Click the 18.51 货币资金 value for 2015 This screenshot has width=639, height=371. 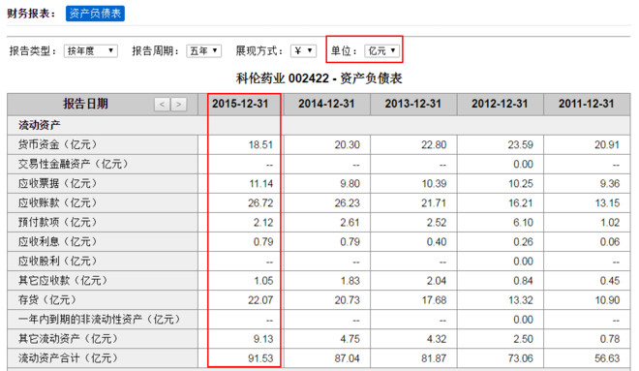(260, 144)
